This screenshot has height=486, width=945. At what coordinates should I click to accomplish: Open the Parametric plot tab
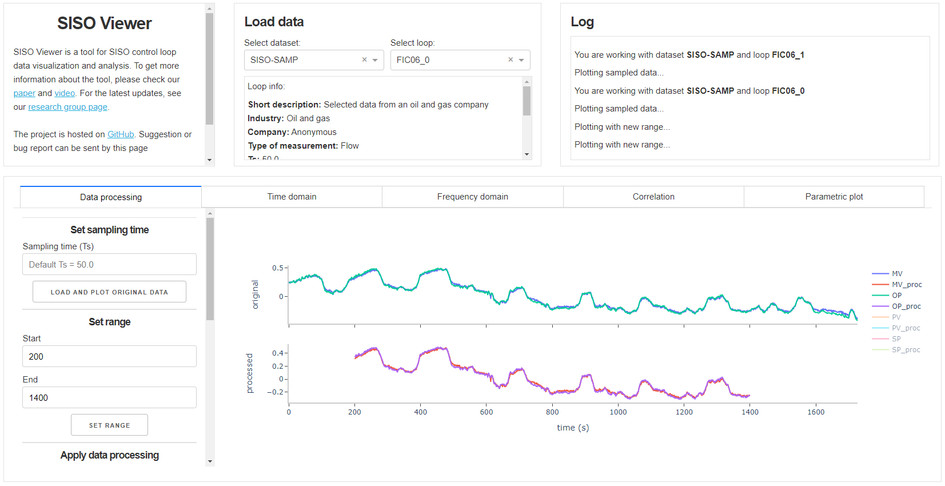click(834, 197)
